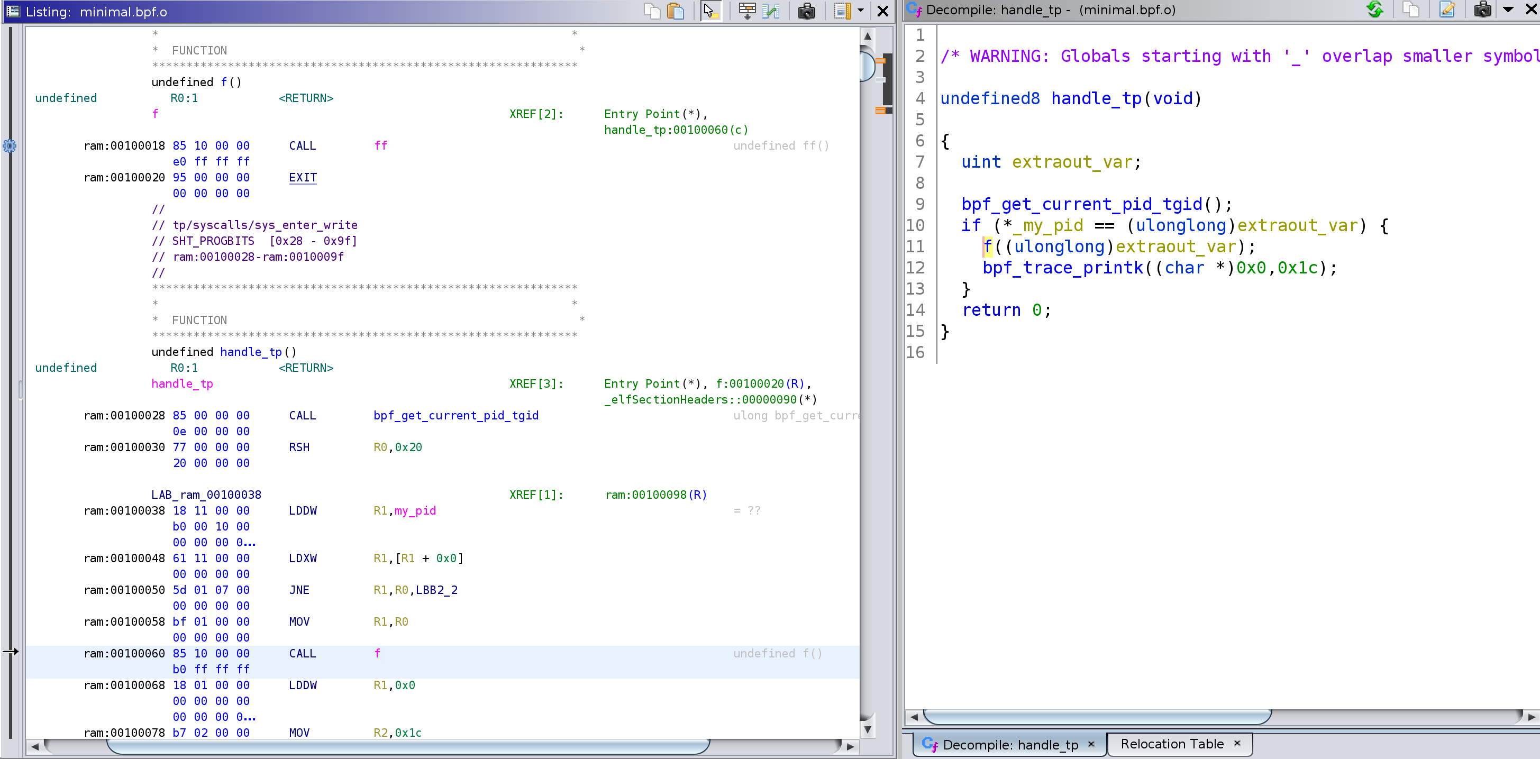Screen dimensions: 1540x759
Task: Take a snapshot of the Listing
Action: [x=806, y=11]
